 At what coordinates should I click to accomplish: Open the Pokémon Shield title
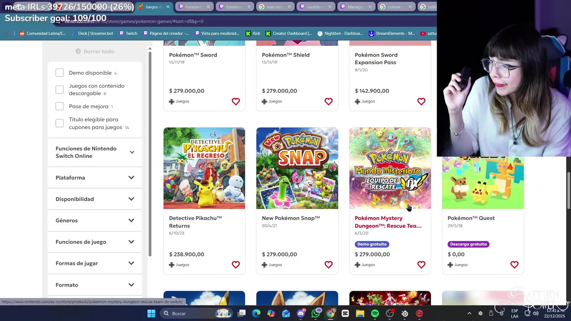point(285,55)
